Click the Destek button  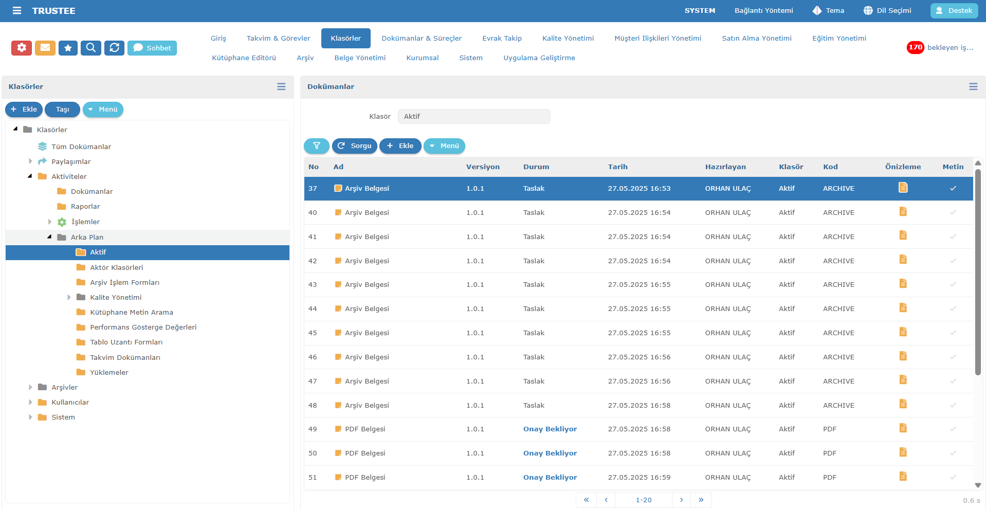point(954,11)
